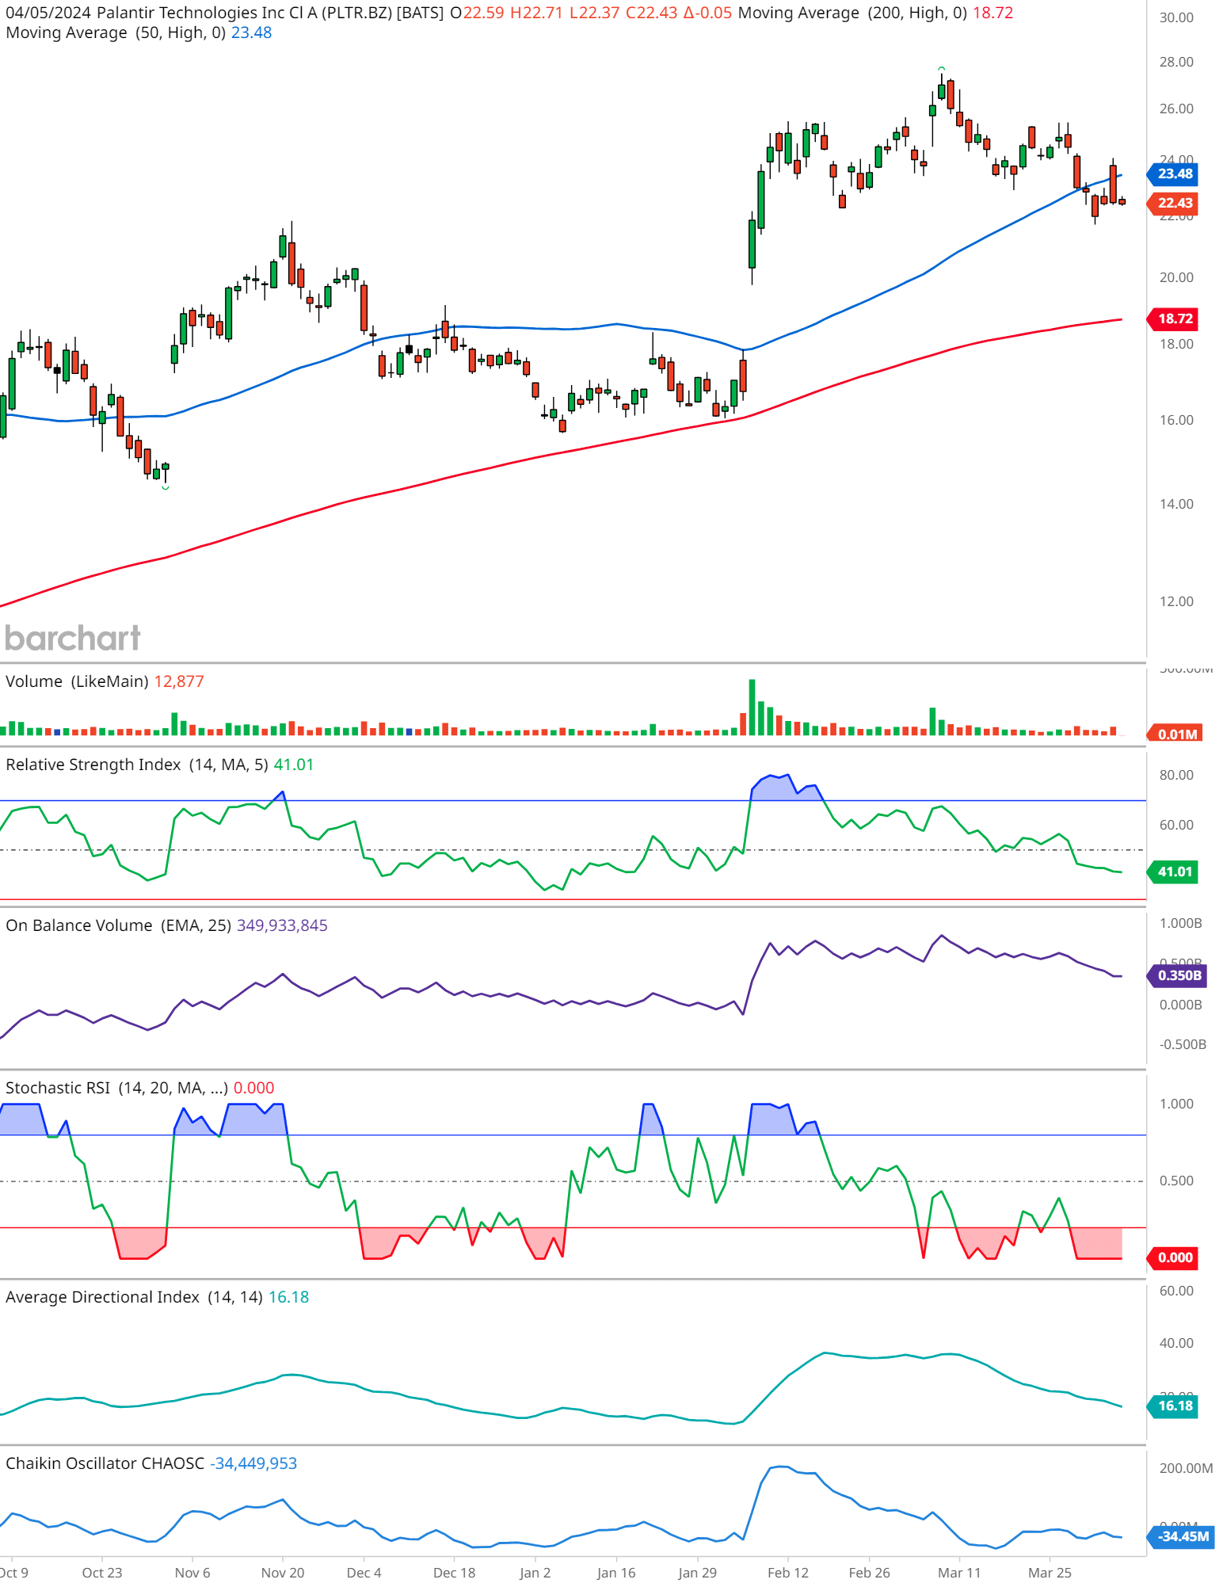Click the Moving Average (200, High, 0) label
Viewport: 1223px width, 1587px height.
coord(852,13)
